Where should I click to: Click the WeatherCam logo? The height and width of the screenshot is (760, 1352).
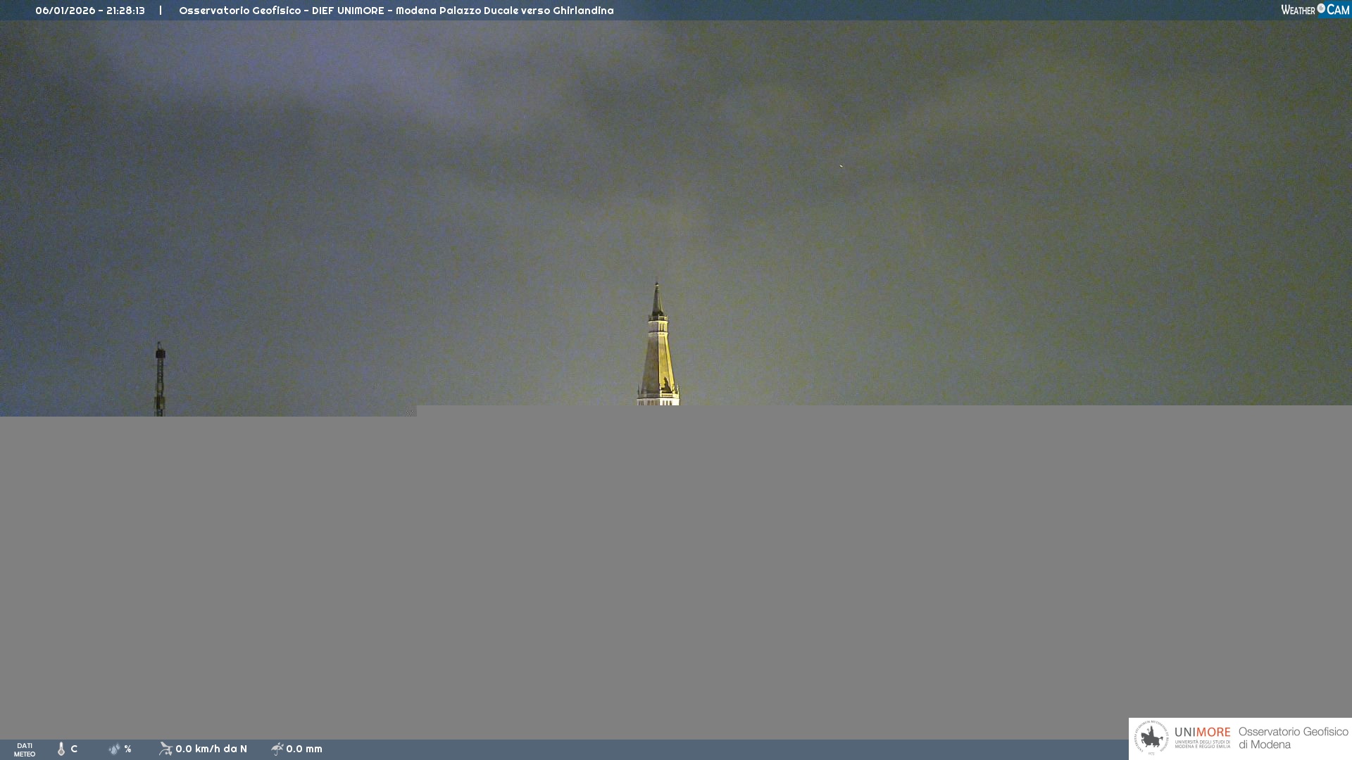(x=1315, y=10)
